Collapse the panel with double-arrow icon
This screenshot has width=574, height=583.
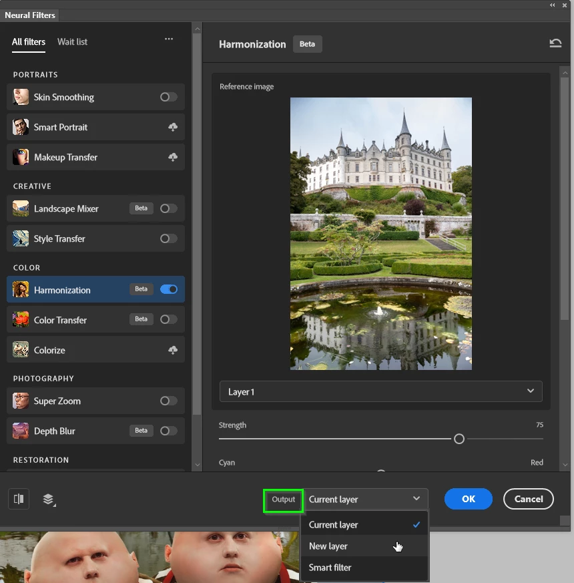[553, 5]
